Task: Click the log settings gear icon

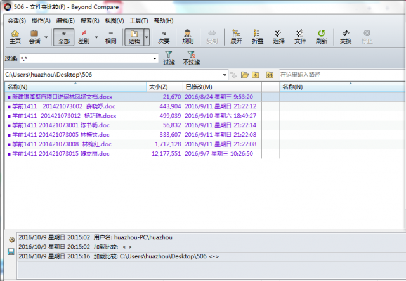Action: coord(11,240)
